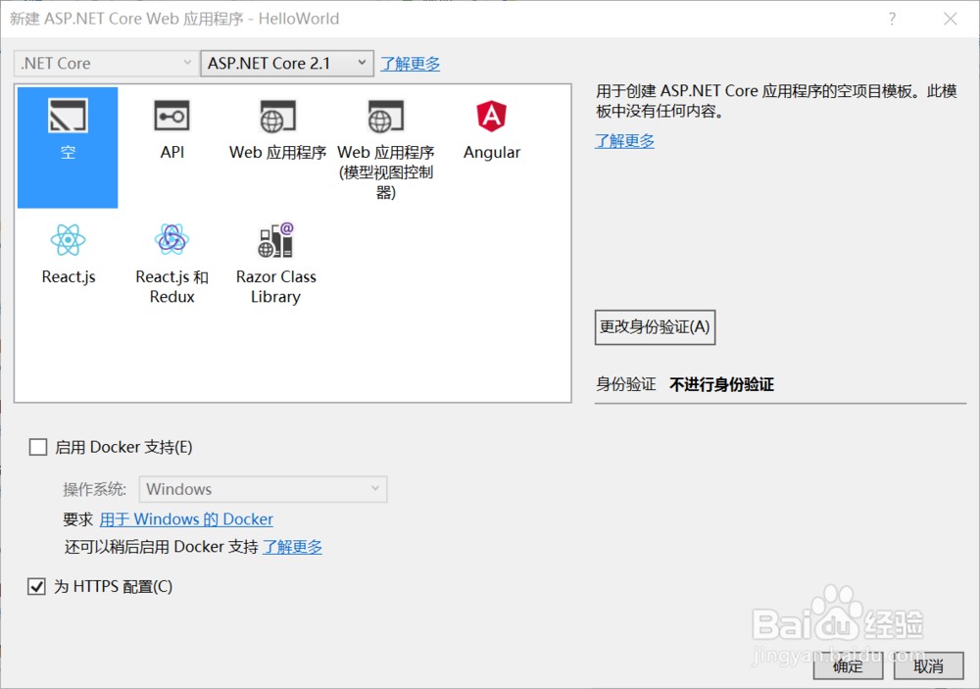Select the Angular project template

coord(491,127)
